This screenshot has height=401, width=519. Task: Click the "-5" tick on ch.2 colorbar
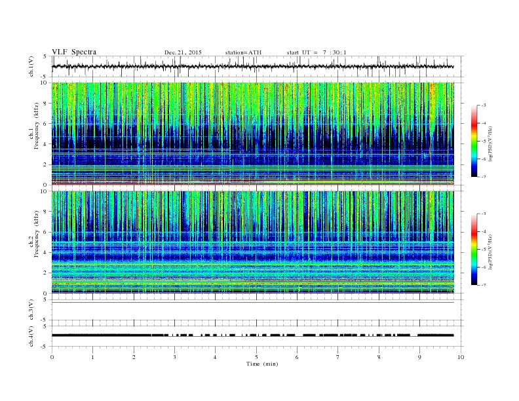(484, 250)
